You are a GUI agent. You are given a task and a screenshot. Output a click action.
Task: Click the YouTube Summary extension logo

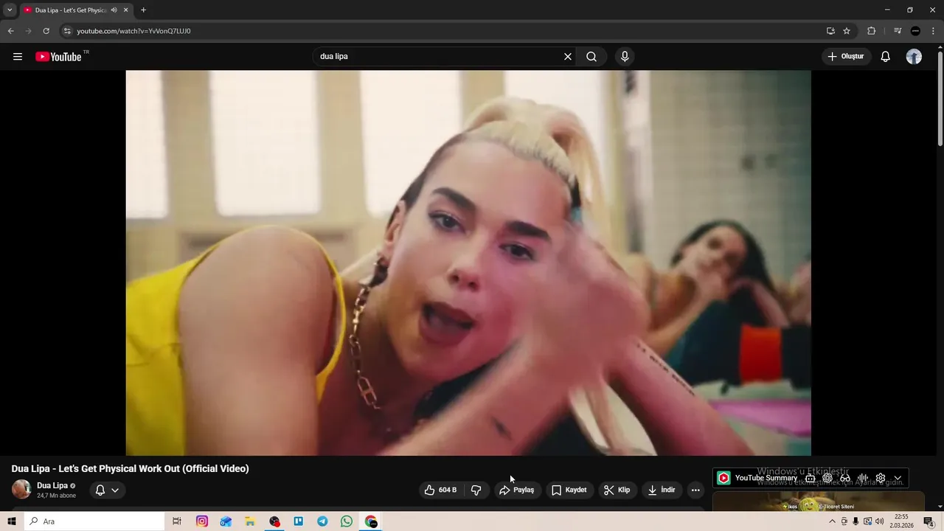coord(723,478)
